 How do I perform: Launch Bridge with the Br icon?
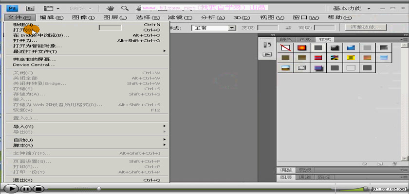(x=31, y=8)
